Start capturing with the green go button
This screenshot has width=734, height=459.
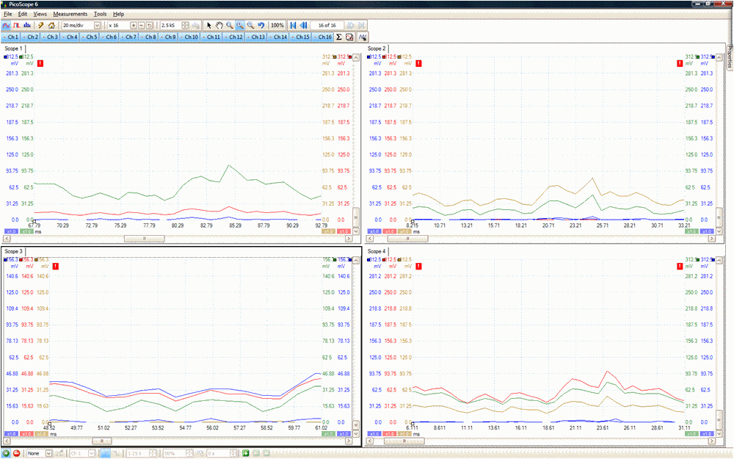tap(6, 453)
